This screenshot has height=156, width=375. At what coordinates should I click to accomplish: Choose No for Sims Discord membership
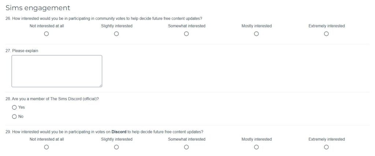14,117
